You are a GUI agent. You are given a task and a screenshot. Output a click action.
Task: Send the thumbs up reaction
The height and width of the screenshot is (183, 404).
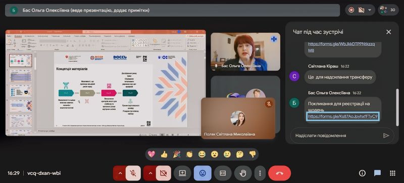tap(164, 154)
